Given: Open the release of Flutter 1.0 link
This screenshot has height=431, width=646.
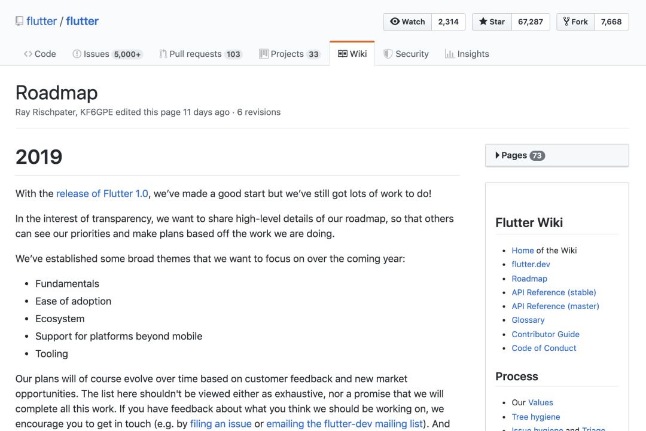Looking at the screenshot, I should (x=102, y=194).
